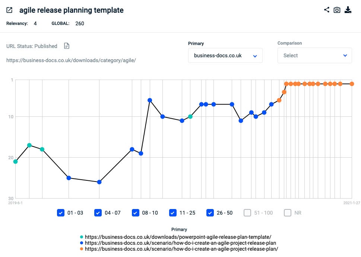Enable the 51 - 100 rank range

247,213
